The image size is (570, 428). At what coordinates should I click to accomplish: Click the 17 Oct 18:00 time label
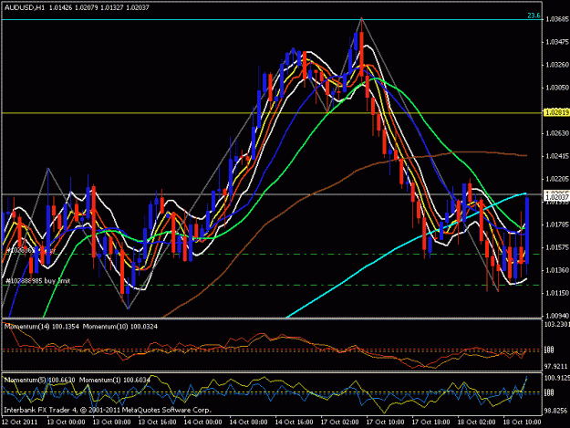pos(431,422)
